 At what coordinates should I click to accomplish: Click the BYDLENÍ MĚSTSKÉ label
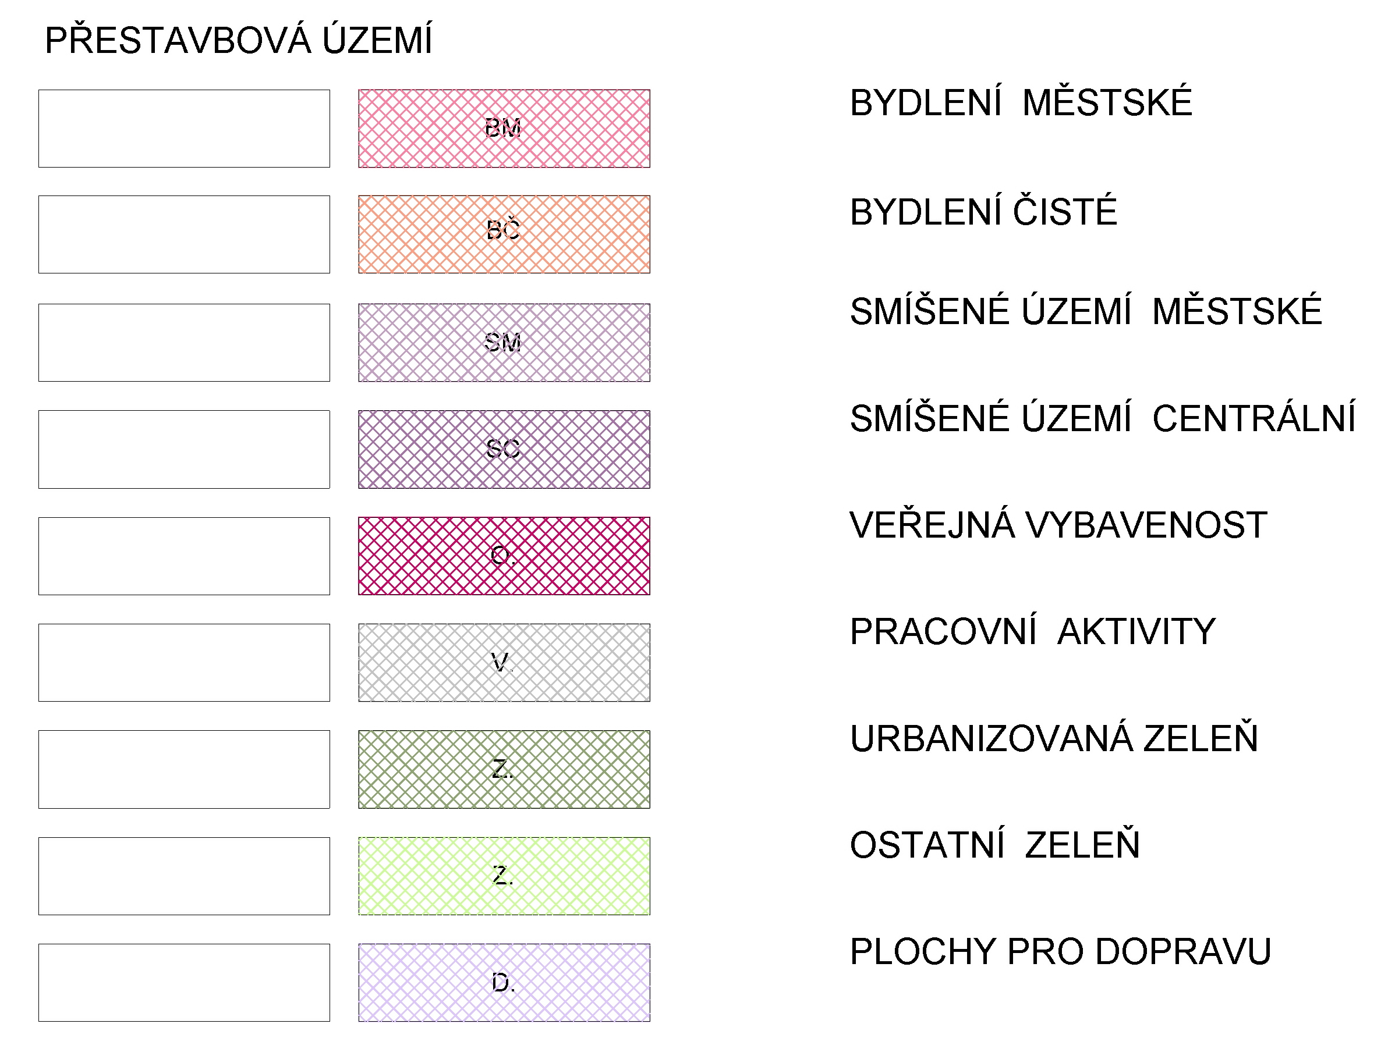(x=1021, y=102)
